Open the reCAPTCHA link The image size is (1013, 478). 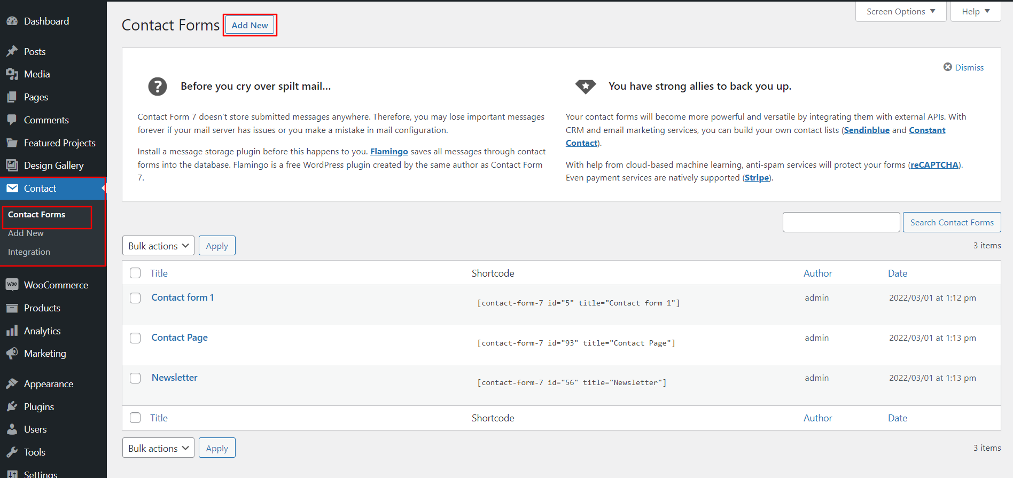tap(934, 165)
